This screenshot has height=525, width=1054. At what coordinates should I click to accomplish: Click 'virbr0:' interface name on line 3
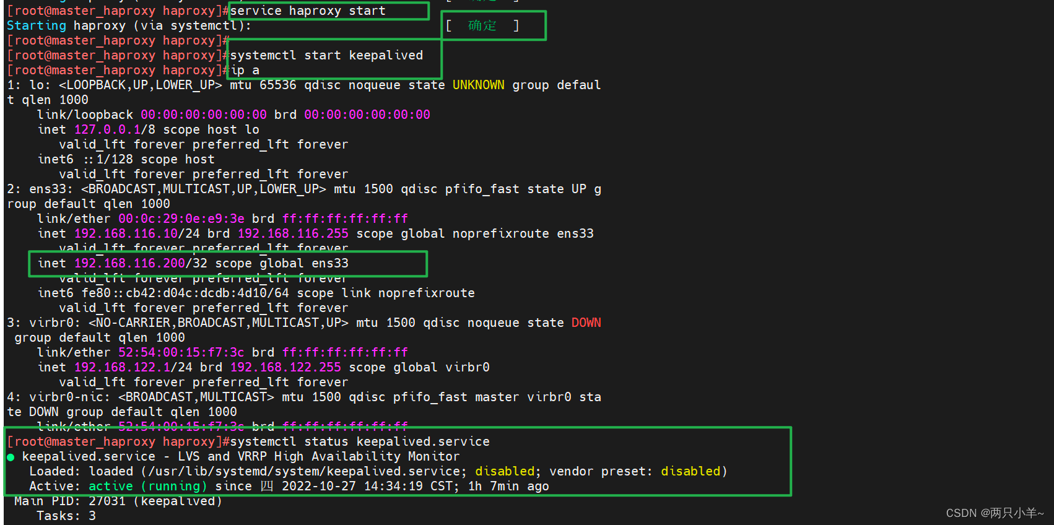pos(55,323)
